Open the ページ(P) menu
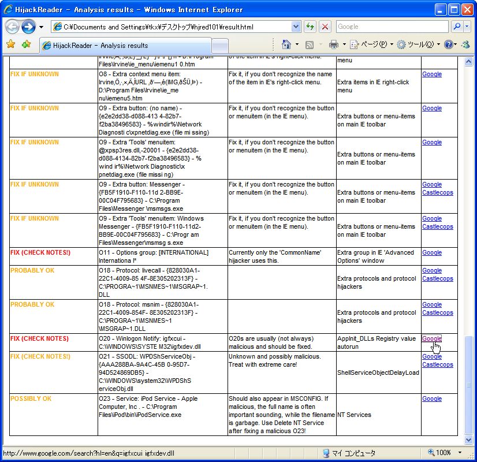This screenshot has width=477, height=462. coord(368,44)
